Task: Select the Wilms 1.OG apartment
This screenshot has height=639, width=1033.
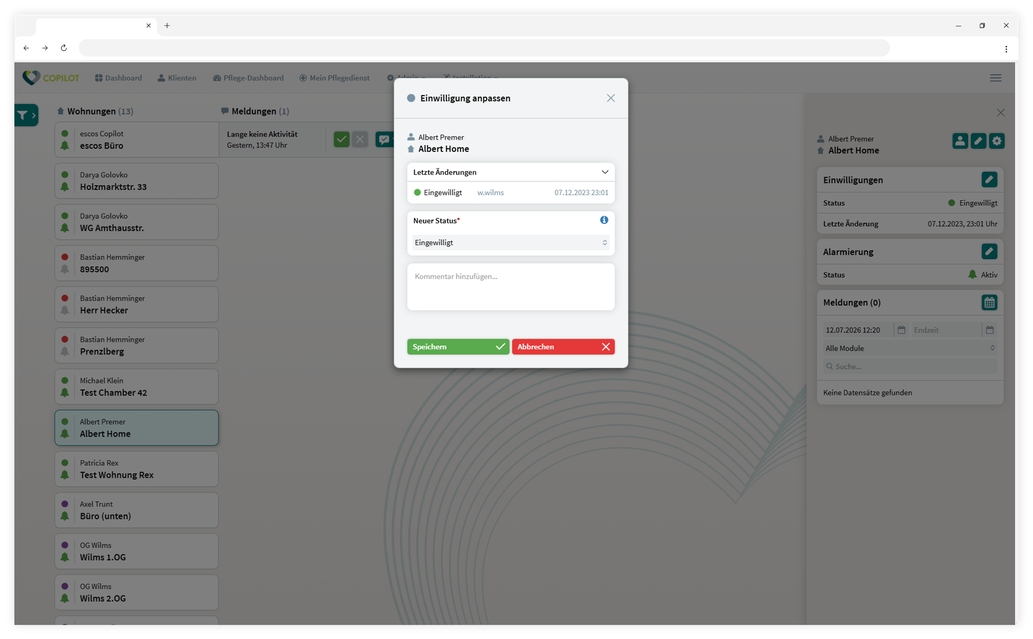Action: tap(136, 551)
